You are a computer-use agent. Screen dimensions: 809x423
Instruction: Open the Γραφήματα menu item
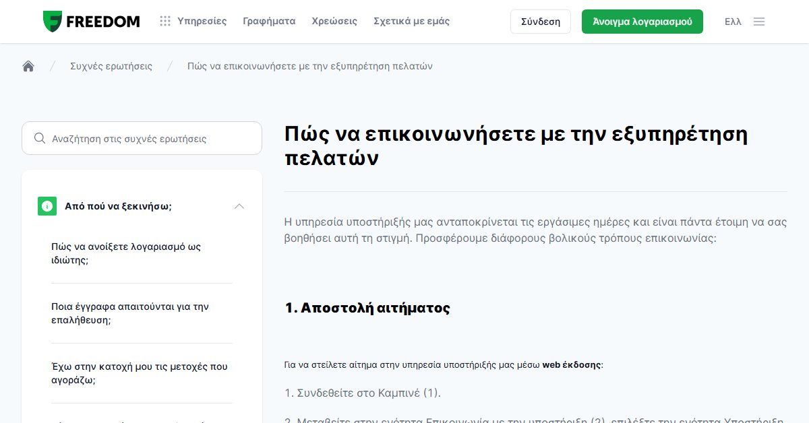(x=269, y=22)
